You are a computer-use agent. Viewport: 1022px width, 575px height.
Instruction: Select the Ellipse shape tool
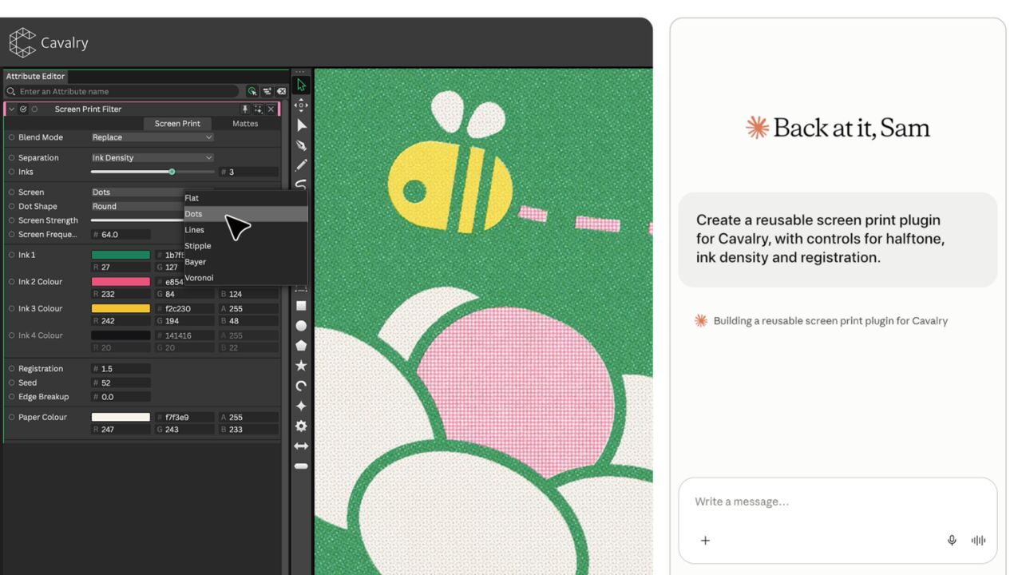(301, 326)
